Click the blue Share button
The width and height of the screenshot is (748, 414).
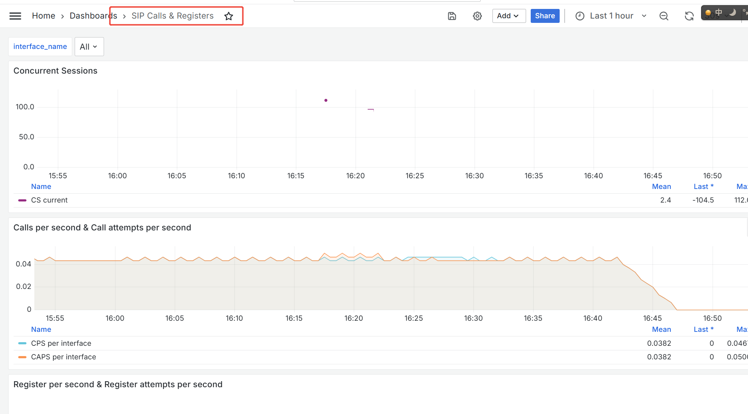545,16
